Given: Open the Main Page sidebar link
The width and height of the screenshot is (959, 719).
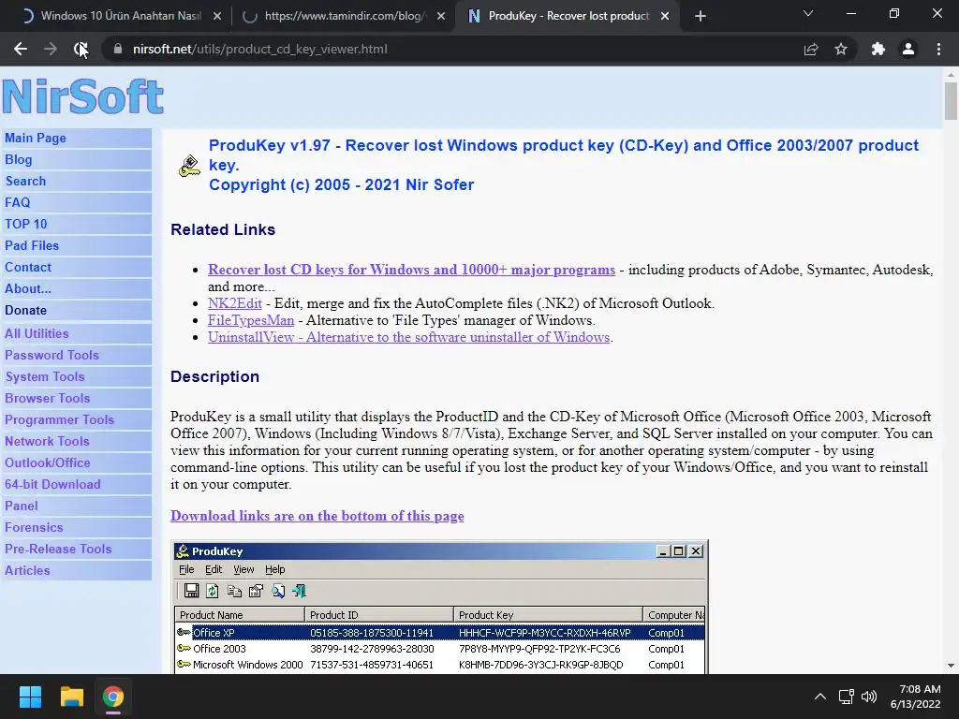Looking at the screenshot, I should pos(77,139).
